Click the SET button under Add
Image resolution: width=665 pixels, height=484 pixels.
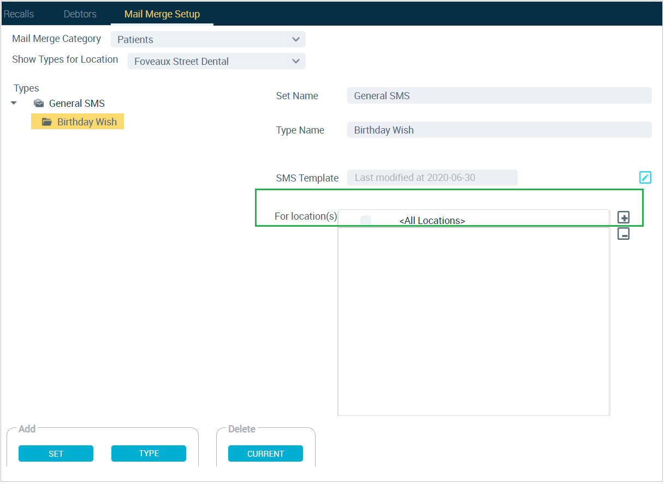56,453
